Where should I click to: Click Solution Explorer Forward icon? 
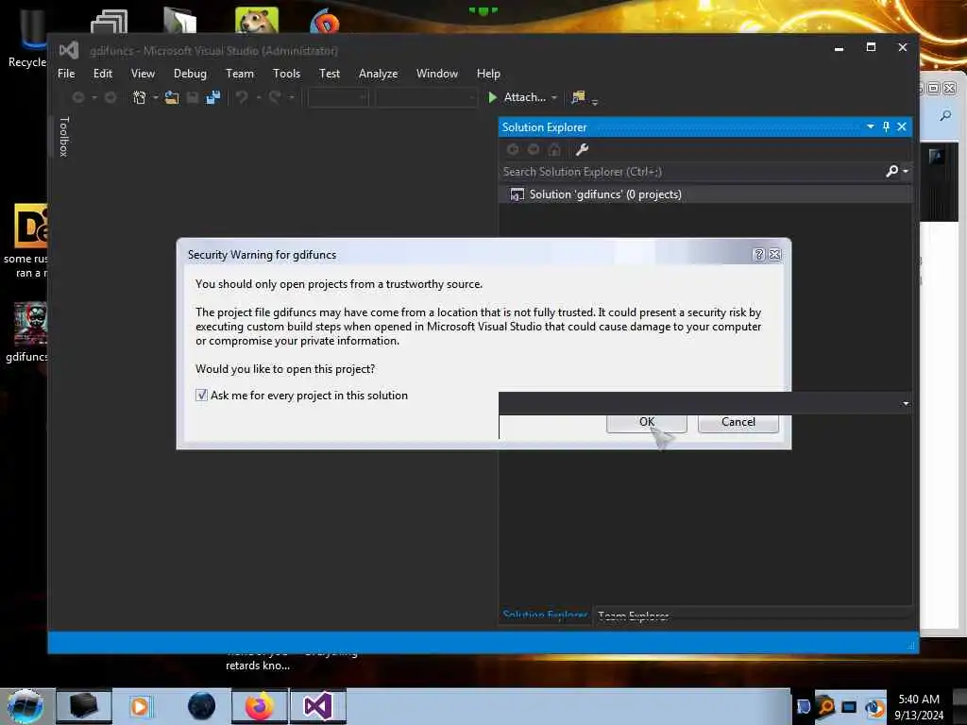tap(534, 149)
